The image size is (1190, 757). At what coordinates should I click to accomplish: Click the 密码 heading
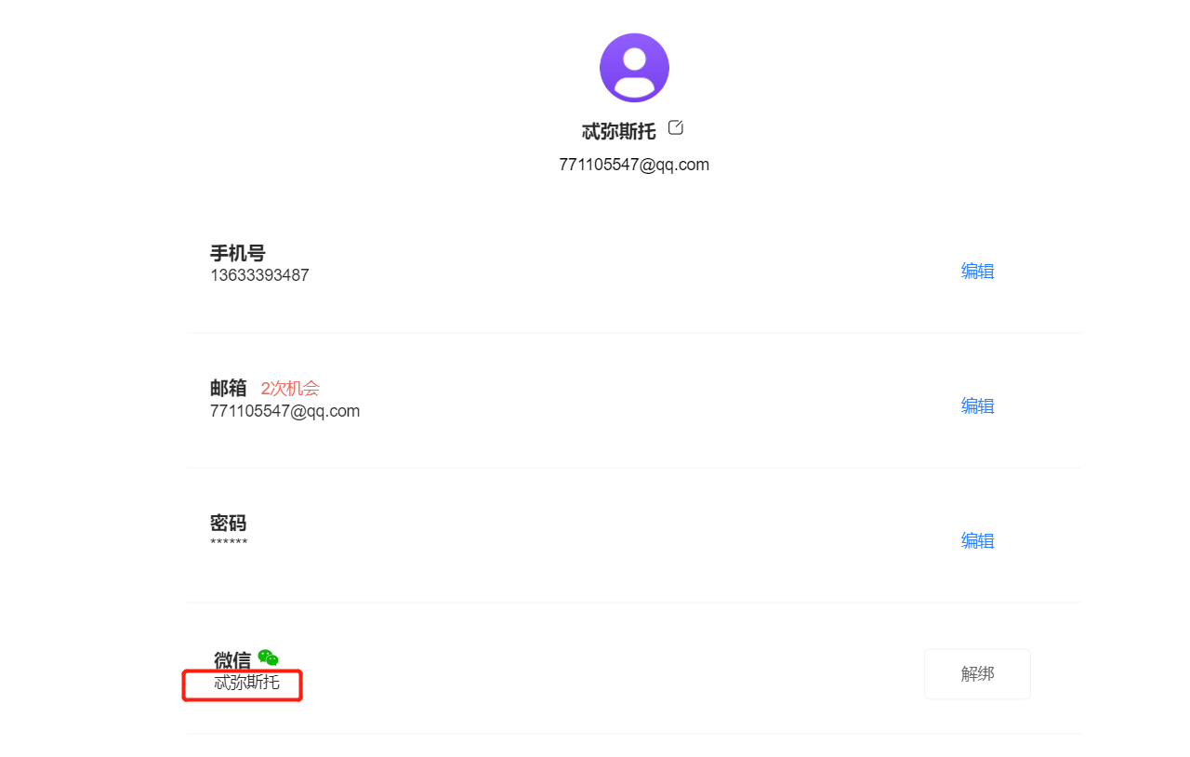(229, 524)
